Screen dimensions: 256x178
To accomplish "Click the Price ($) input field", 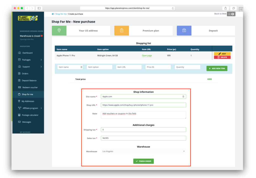I will pyautogui.click(x=158, y=67).
